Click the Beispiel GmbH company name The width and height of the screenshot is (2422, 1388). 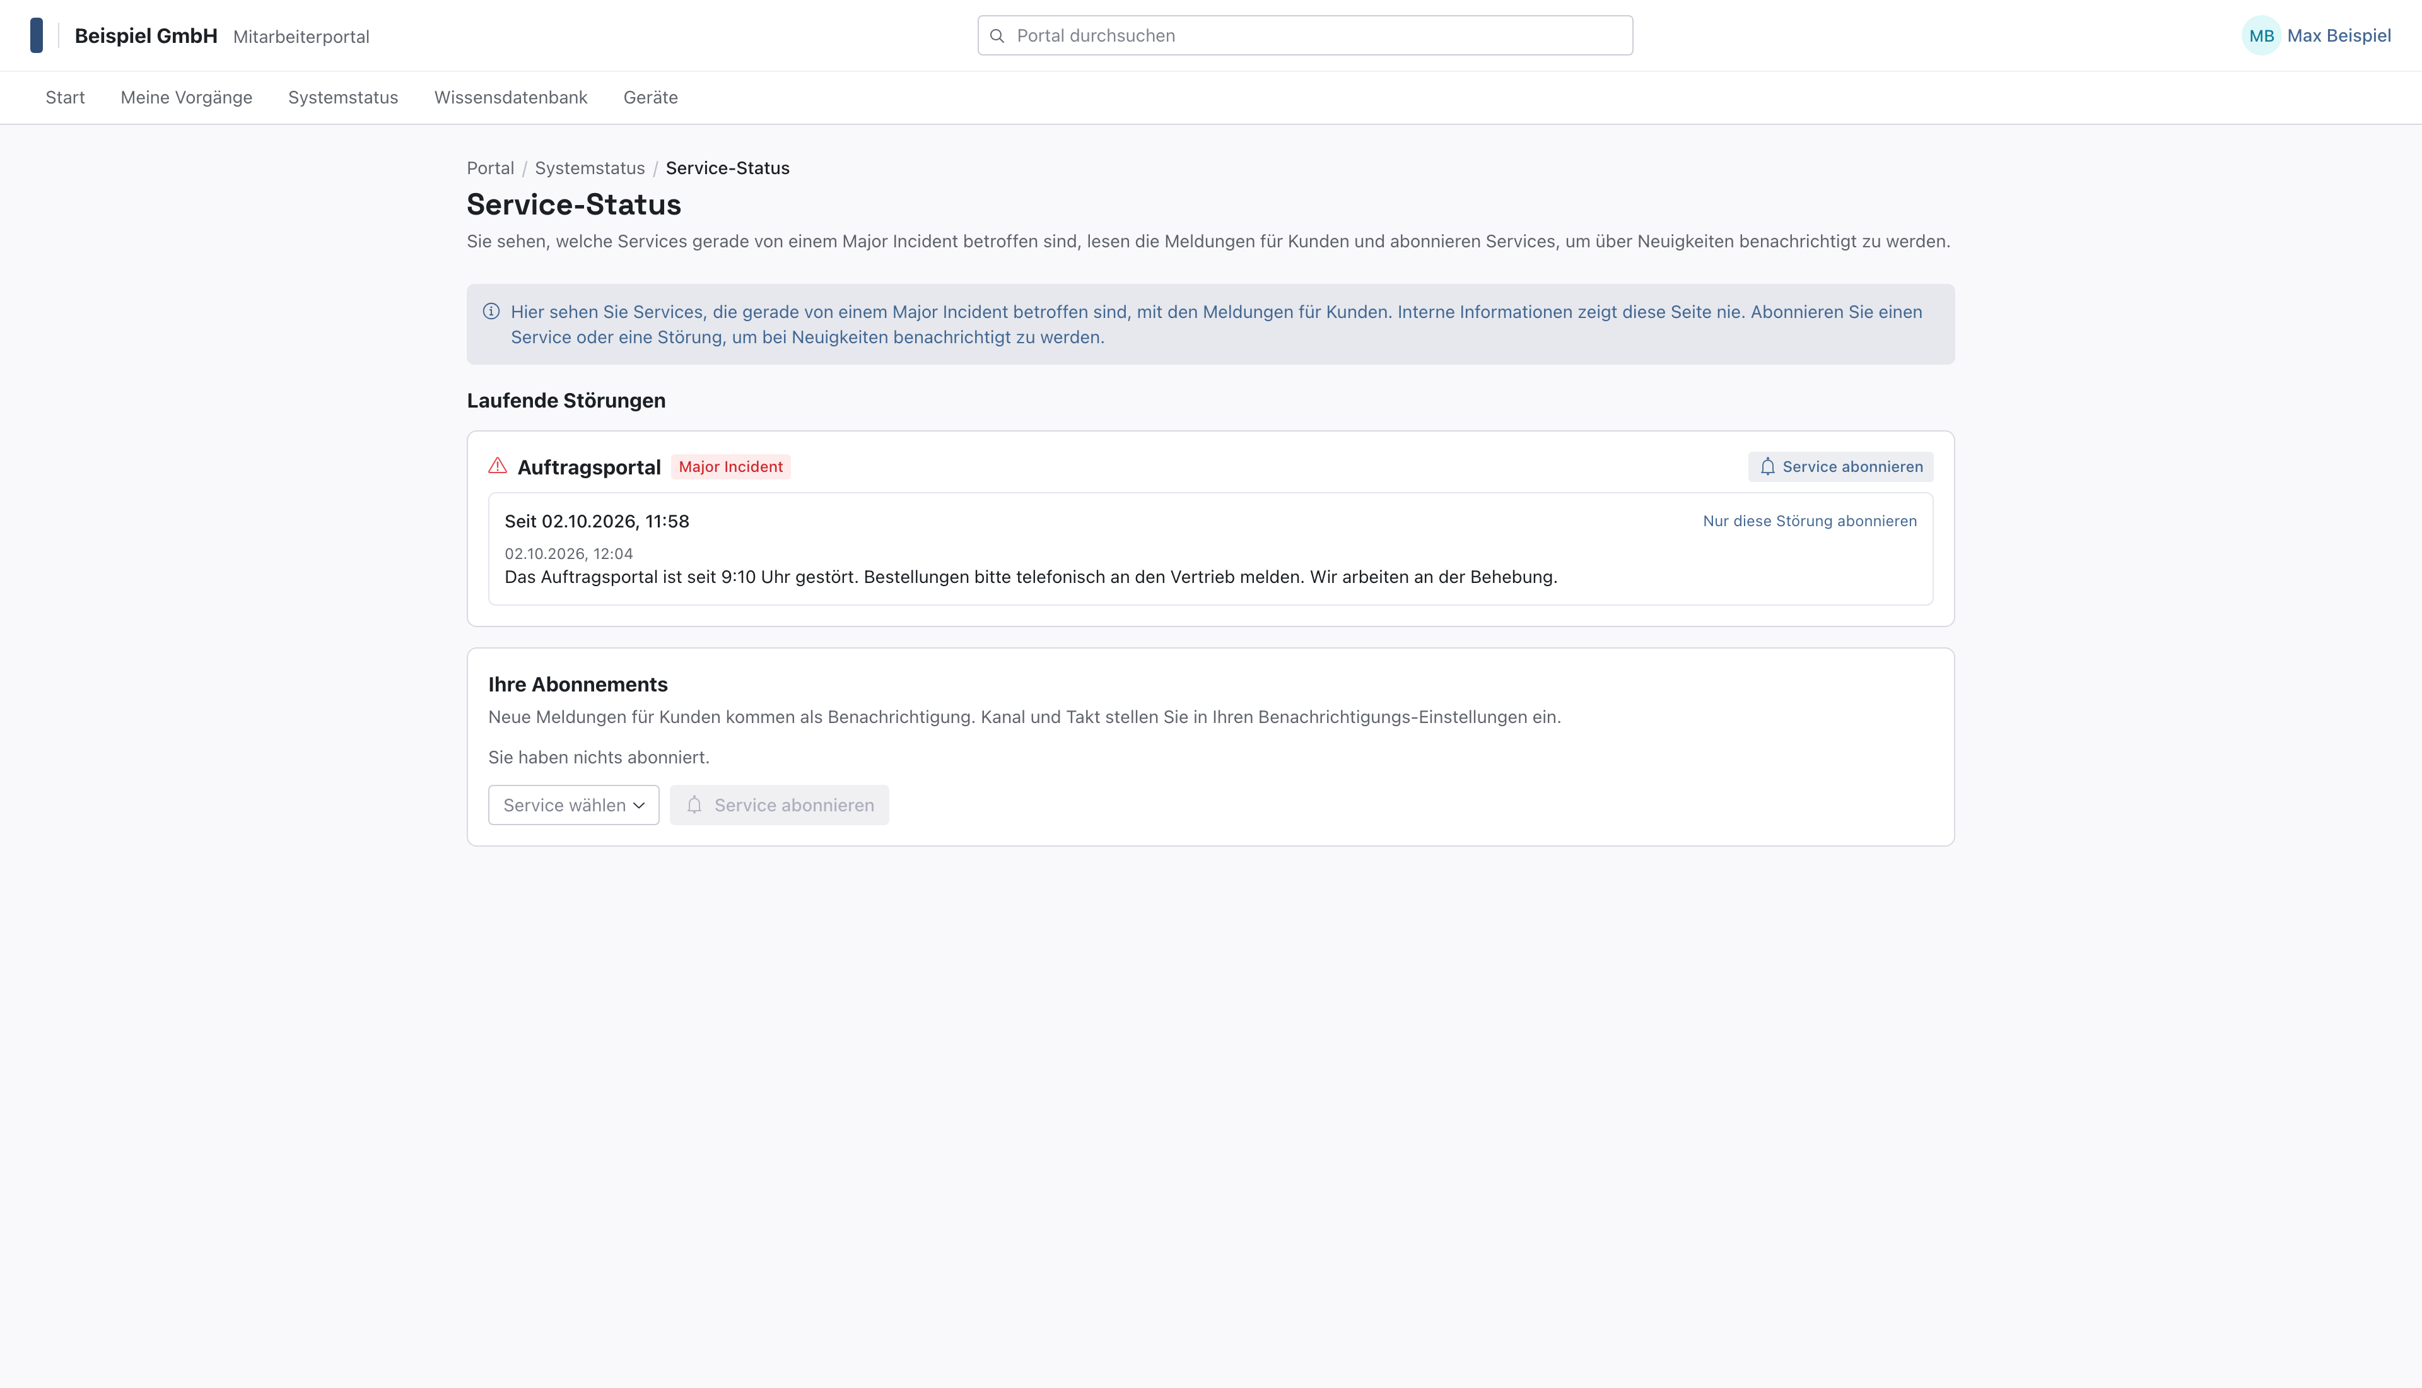146,36
